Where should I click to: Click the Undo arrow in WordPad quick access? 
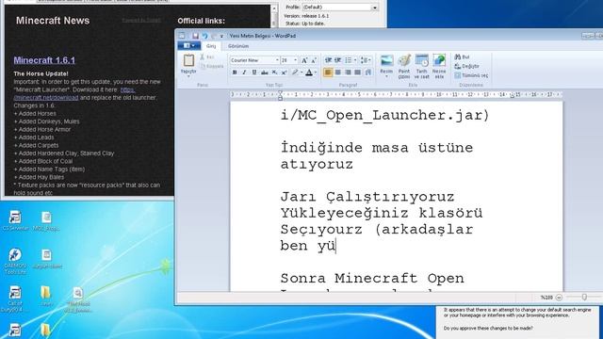pyautogui.click(x=204, y=36)
